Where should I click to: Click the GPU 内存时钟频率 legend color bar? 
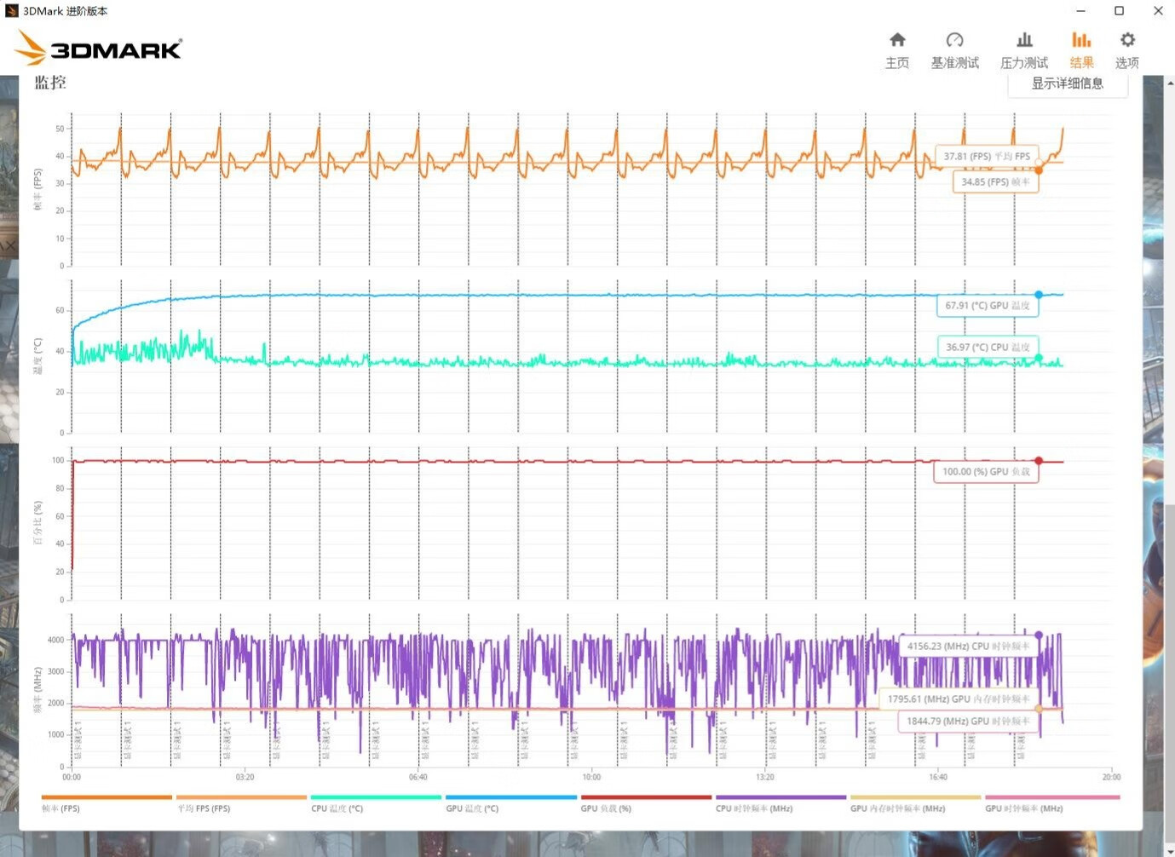[915, 798]
